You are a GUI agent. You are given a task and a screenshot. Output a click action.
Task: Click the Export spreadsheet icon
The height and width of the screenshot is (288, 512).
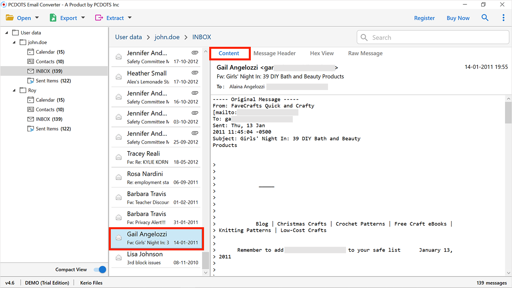coord(53,18)
